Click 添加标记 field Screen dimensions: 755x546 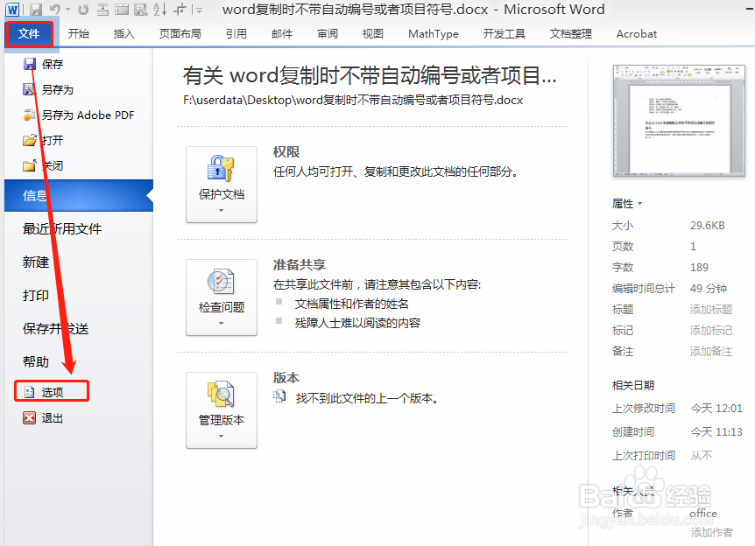tap(711, 330)
